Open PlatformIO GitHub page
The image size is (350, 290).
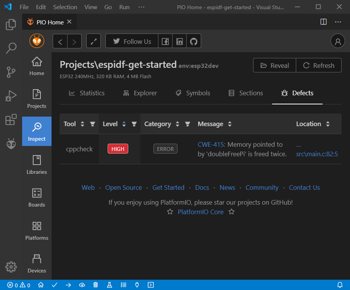click(x=194, y=41)
